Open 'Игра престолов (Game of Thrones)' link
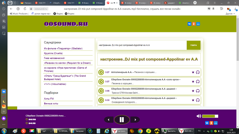The width and height of the screenshot is (239, 134). click(65, 69)
